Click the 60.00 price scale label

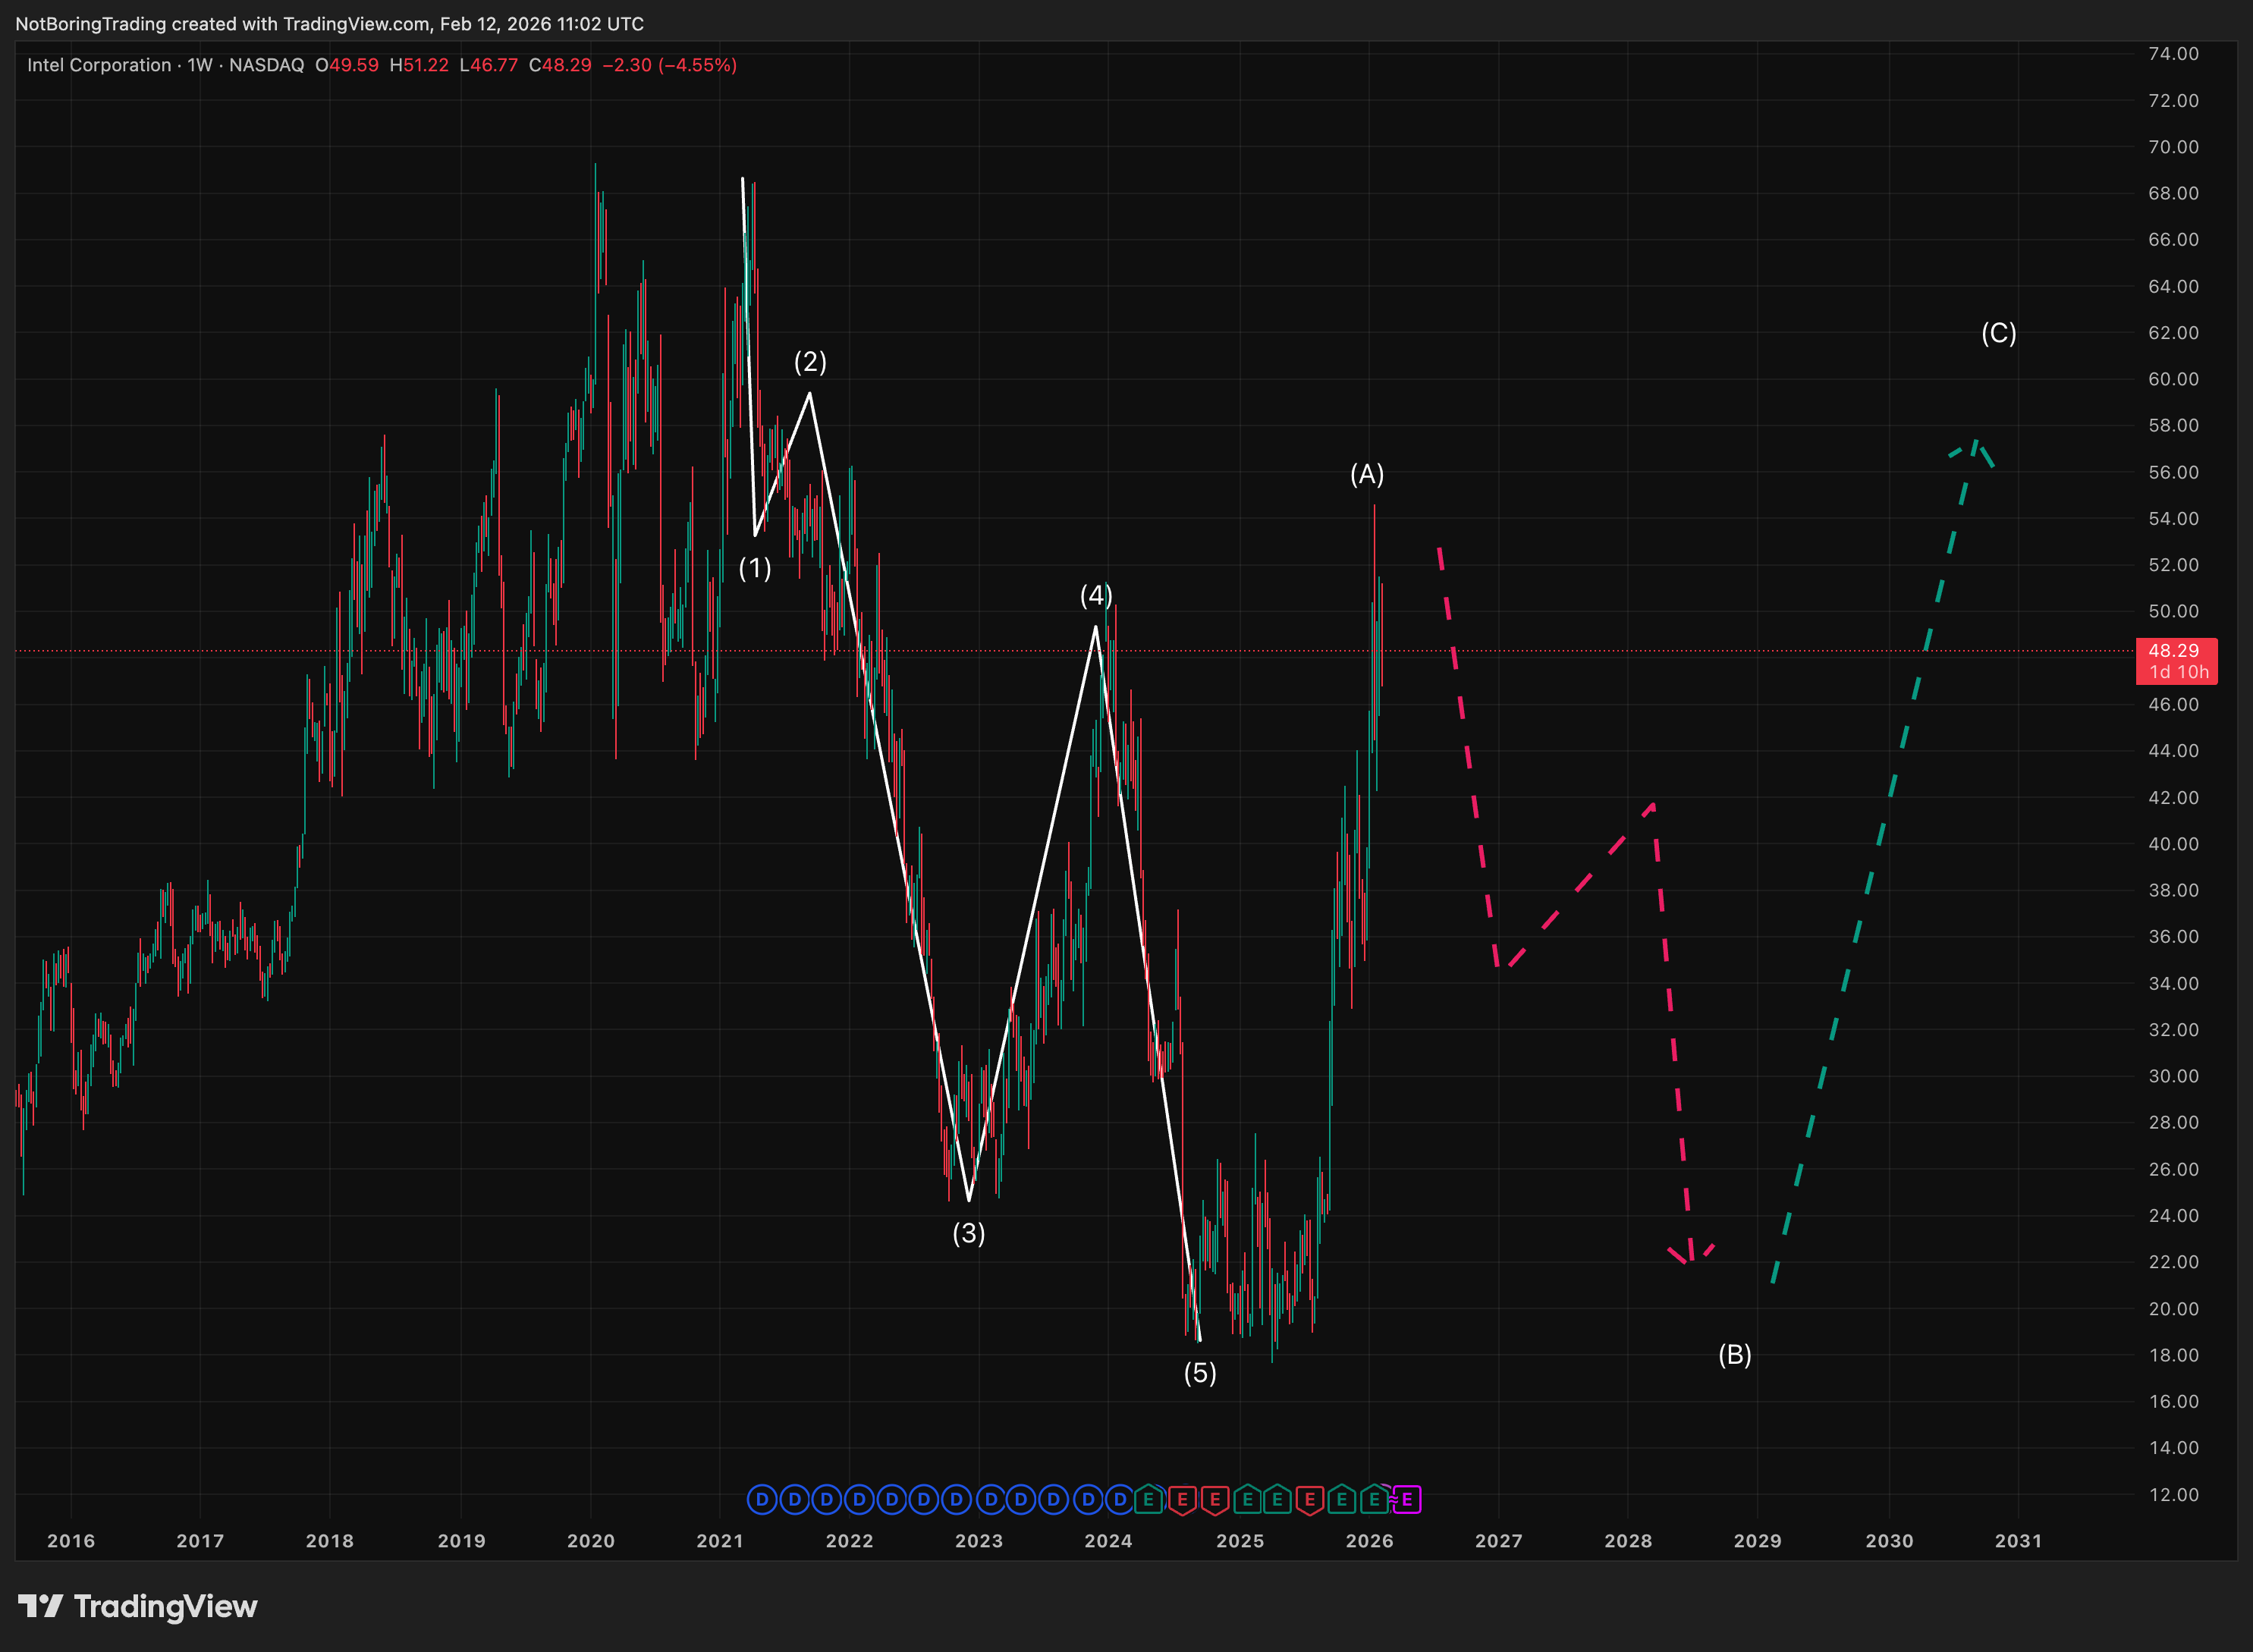(2174, 379)
